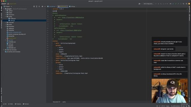191x107 pixels.
Task: Click the Collapse All icon in Project panel header
Action: pyautogui.click(x=39, y=7)
